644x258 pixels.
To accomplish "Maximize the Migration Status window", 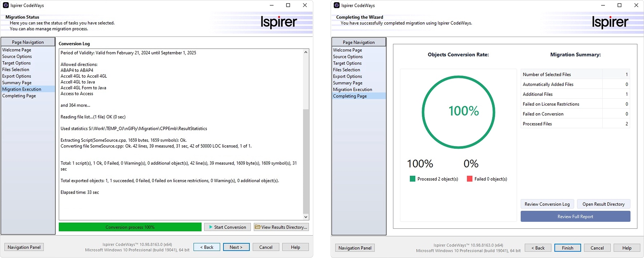I will click(x=288, y=5).
